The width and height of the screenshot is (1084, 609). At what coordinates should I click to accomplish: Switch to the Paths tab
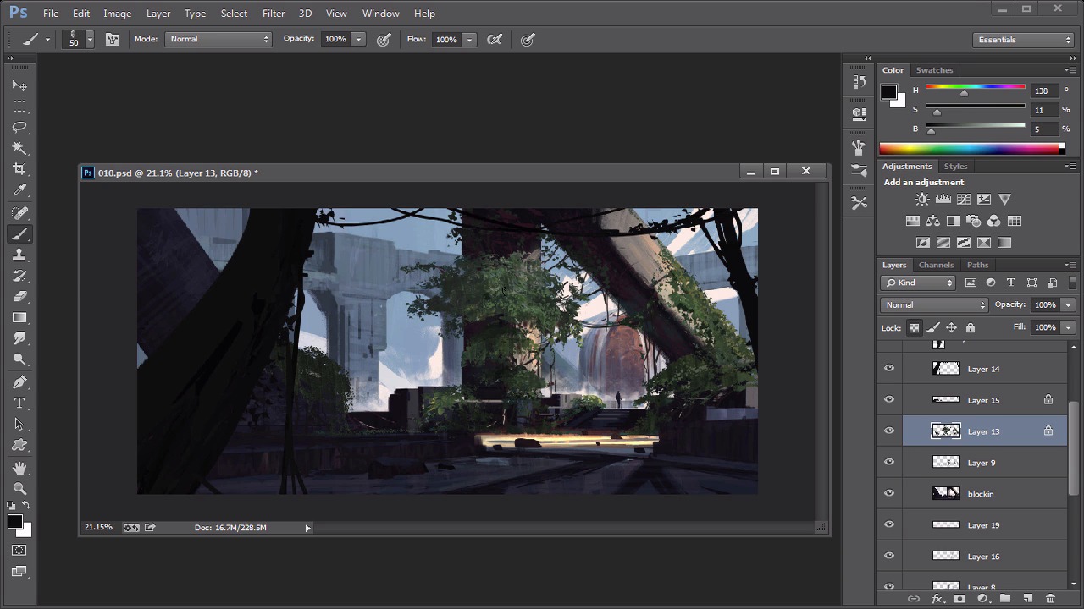(x=978, y=265)
